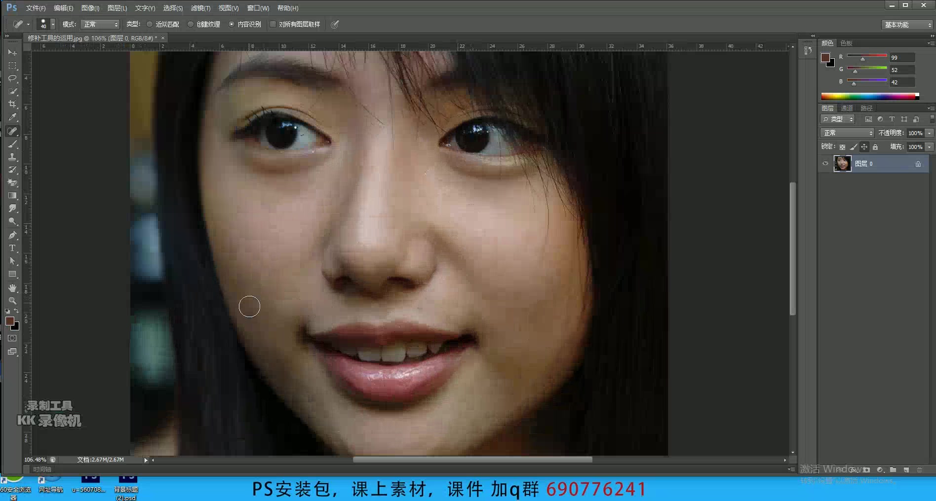Select the Brush tool in toolbox
Viewport: 936px width, 501px height.
pos(12,144)
